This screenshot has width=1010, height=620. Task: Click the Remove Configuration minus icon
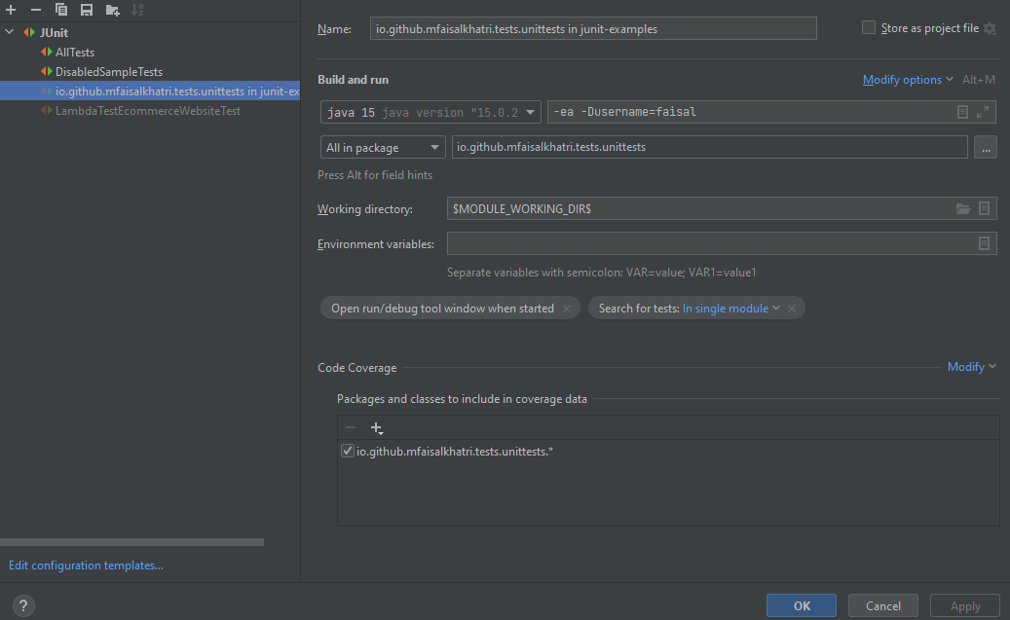pos(36,10)
